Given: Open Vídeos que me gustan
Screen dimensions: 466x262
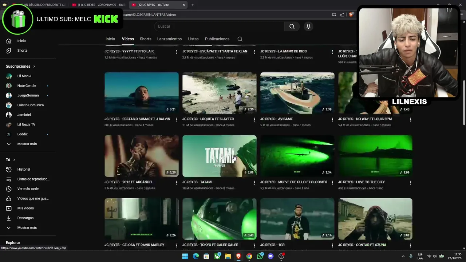Looking at the screenshot, I should [x=33, y=198].
